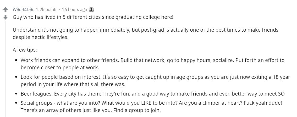Click the 16 hours ago timestamp

[x=74, y=9]
